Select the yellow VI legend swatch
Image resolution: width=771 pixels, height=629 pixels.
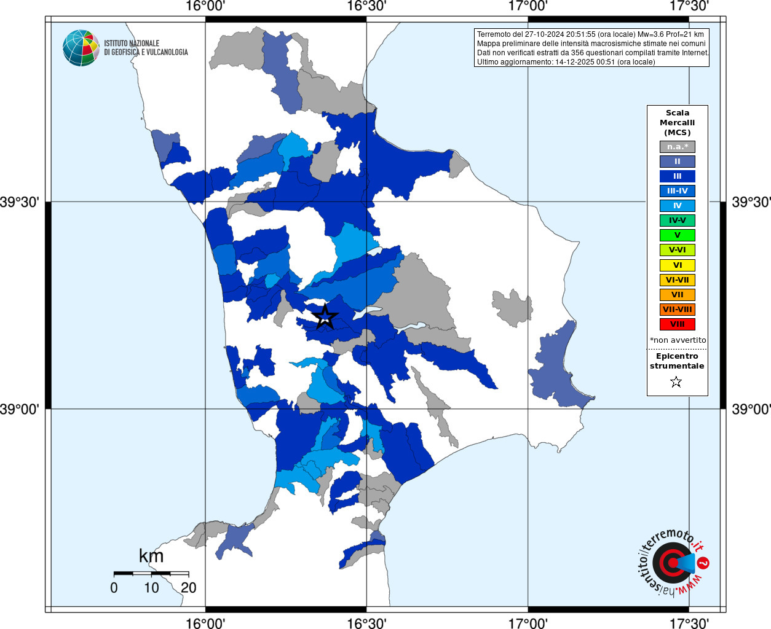pos(678,265)
